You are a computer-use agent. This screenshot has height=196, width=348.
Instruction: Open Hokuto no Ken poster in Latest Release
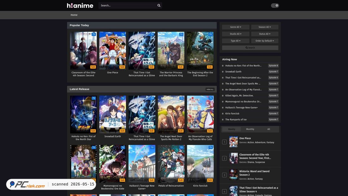(84, 114)
